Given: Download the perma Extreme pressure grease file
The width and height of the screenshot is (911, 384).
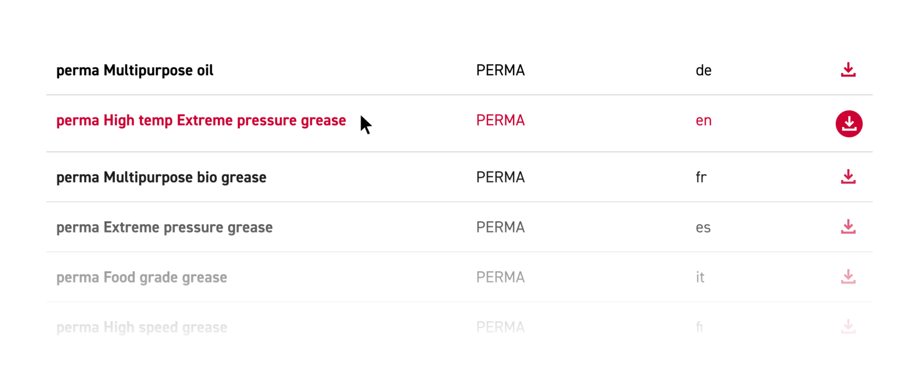Looking at the screenshot, I should click(x=848, y=227).
